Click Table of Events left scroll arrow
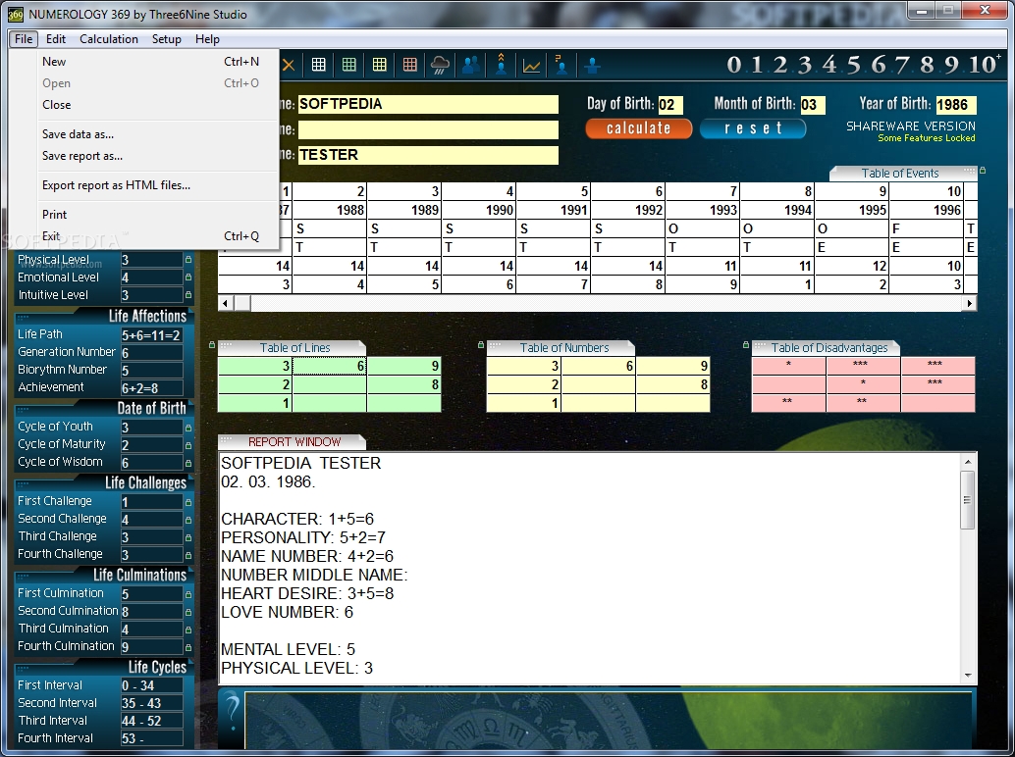The height and width of the screenshot is (757, 1015). (225, 303)
